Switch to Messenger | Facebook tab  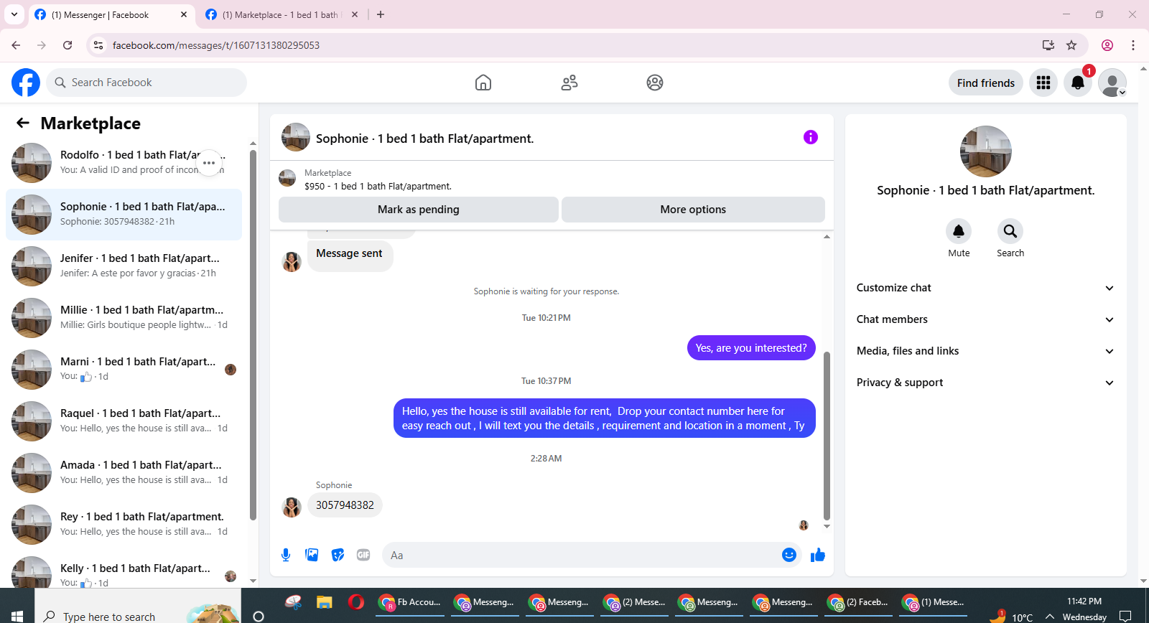tap(111, 14)
